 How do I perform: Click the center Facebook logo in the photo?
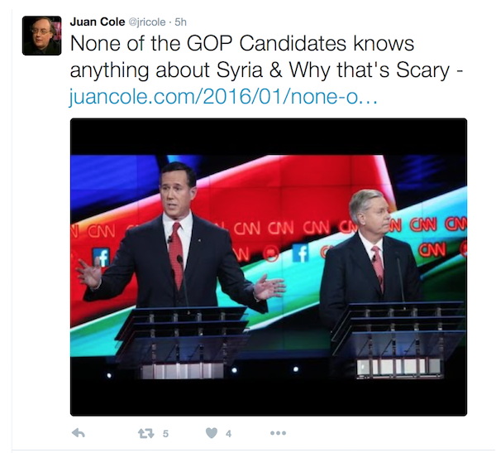pyautogui.click(x=300, y=253)
